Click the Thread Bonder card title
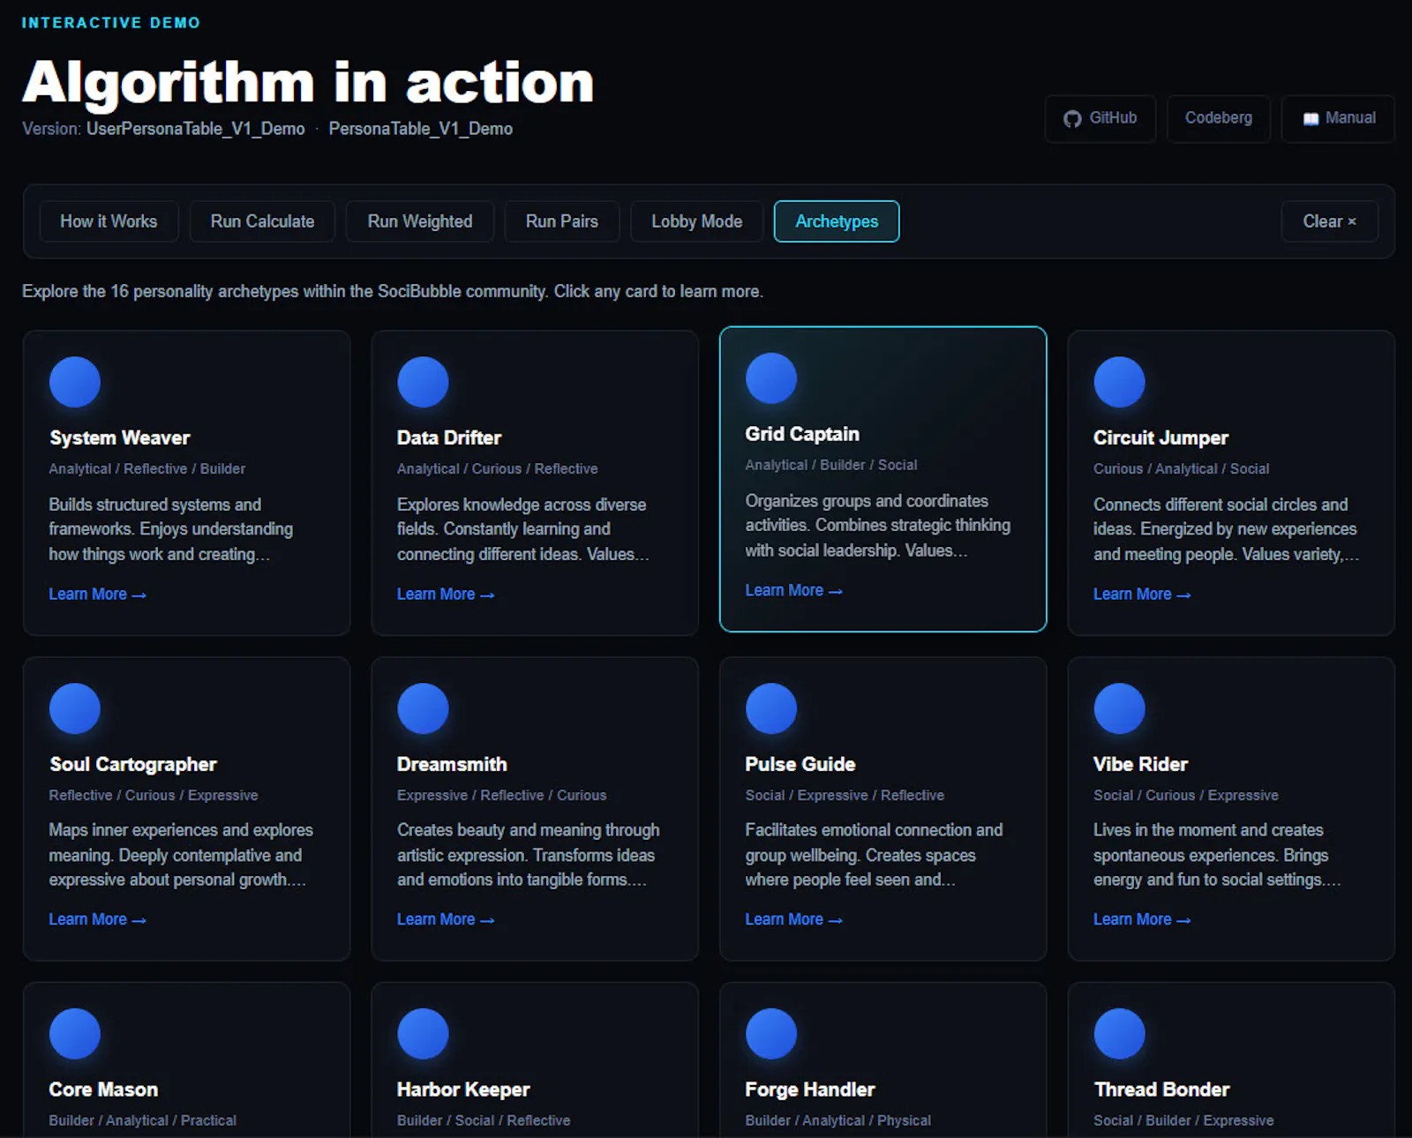 tap(1161, 1089)
